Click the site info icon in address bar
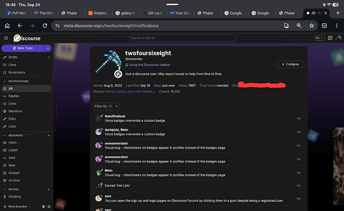This screenshot has width=344, height=211. (x=57, y=25)
